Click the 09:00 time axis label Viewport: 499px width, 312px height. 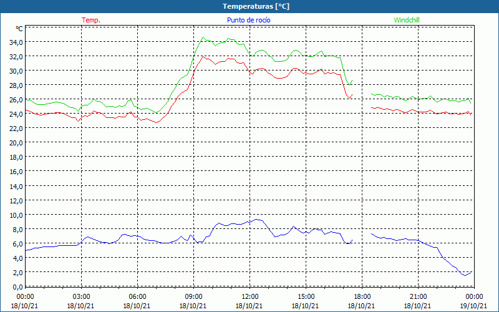click(193, 297)
